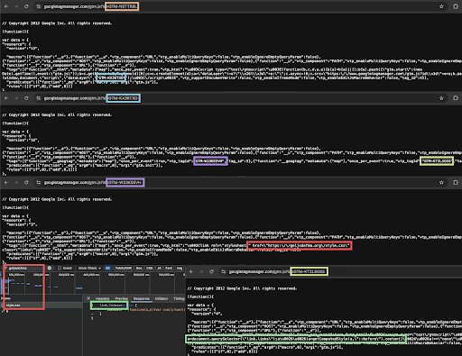Image resolution: width=462 pixels, height=356 pixels.
Task: Switch to the Response tab
Action: [x=142, y=298]
